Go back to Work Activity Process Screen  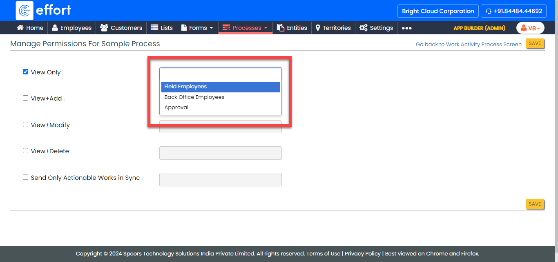click(469, 45)
